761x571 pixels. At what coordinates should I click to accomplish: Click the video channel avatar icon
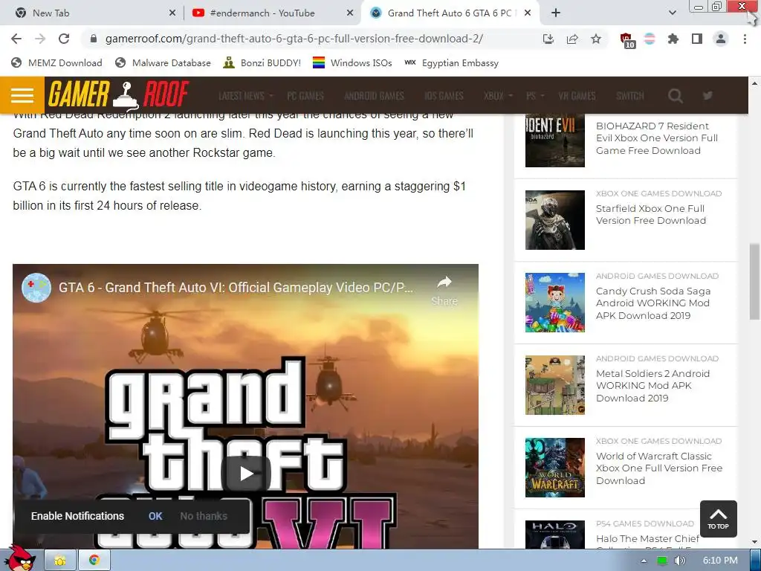36,288
